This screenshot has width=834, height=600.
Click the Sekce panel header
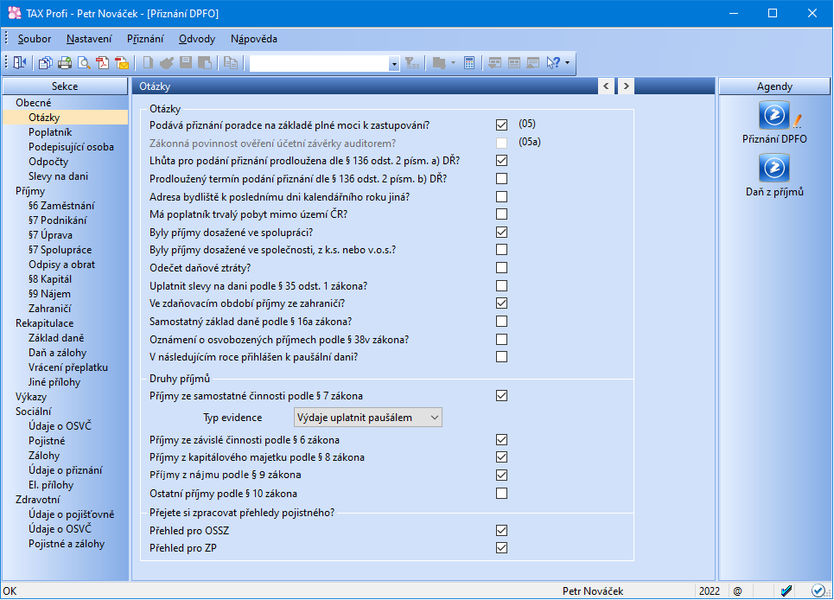coord(65,86)
